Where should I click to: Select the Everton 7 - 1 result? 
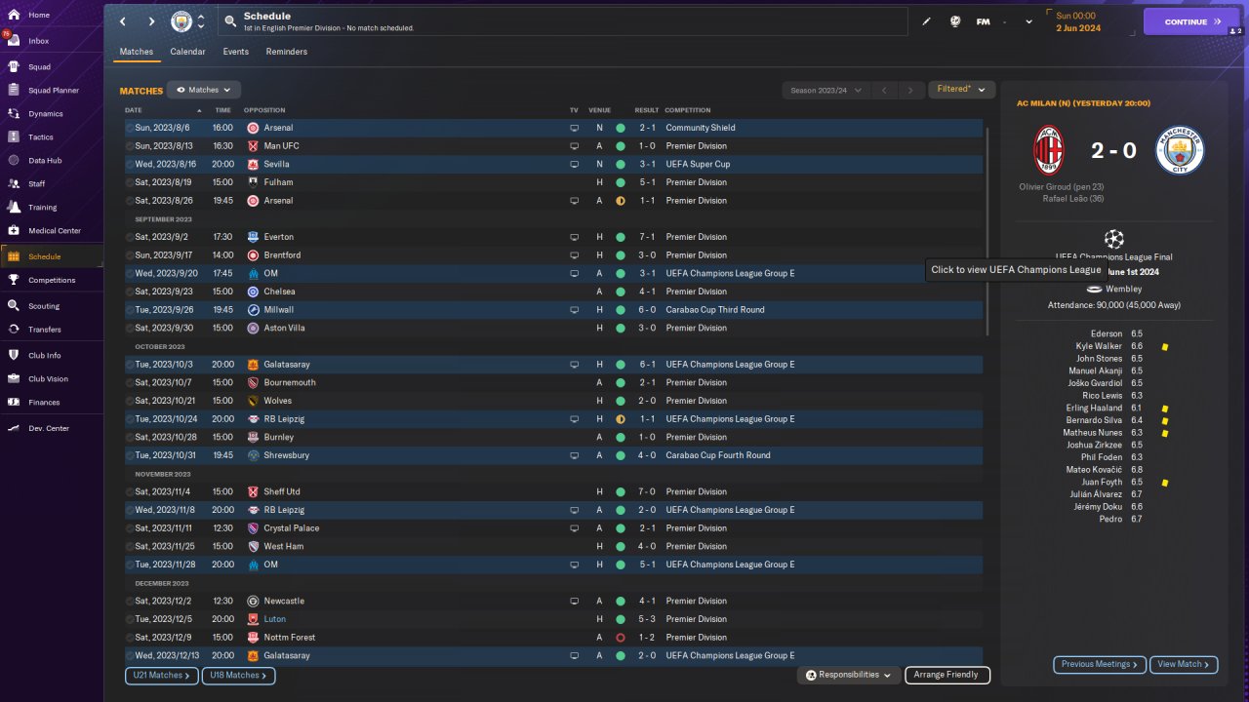coord(648,237)
